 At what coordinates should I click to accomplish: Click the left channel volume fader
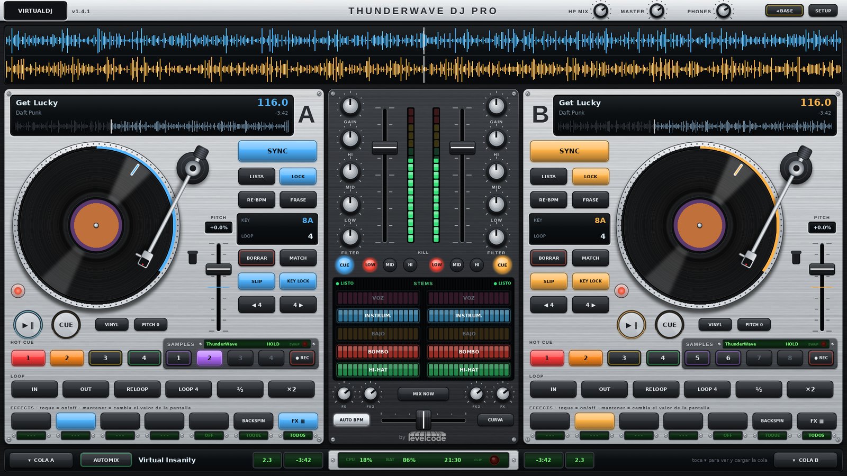[385, 148]
